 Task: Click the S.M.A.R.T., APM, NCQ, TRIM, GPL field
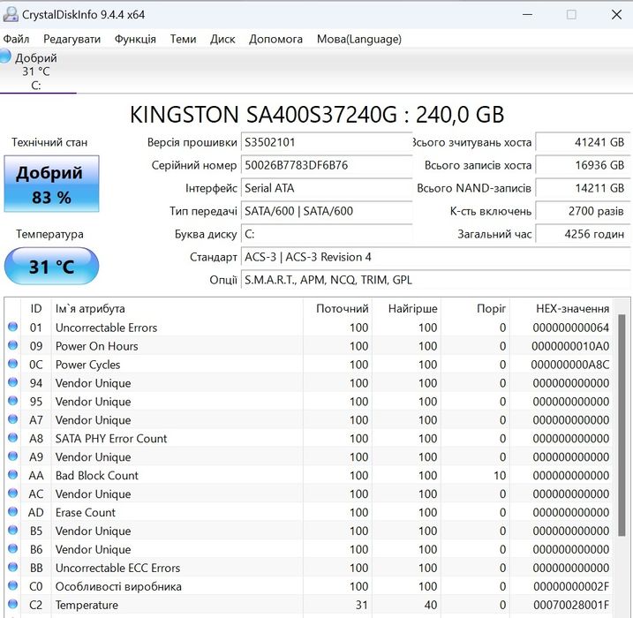[435, 280]
